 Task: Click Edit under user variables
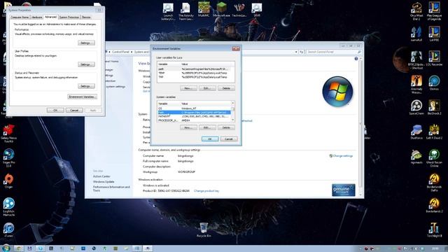[x=207, y=88]
